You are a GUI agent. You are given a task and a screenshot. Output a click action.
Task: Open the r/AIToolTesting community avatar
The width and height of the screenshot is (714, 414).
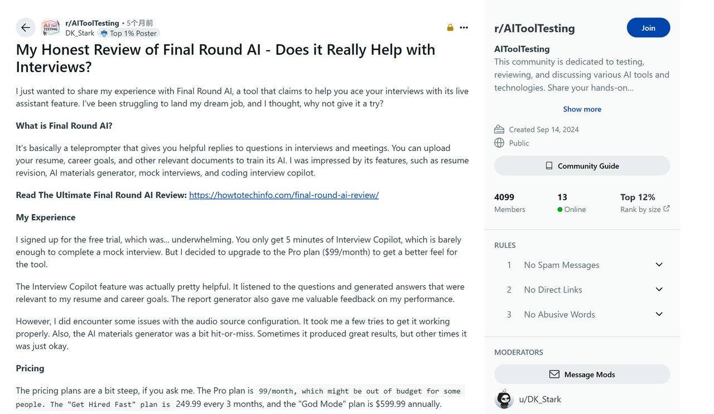click(51, 27)
